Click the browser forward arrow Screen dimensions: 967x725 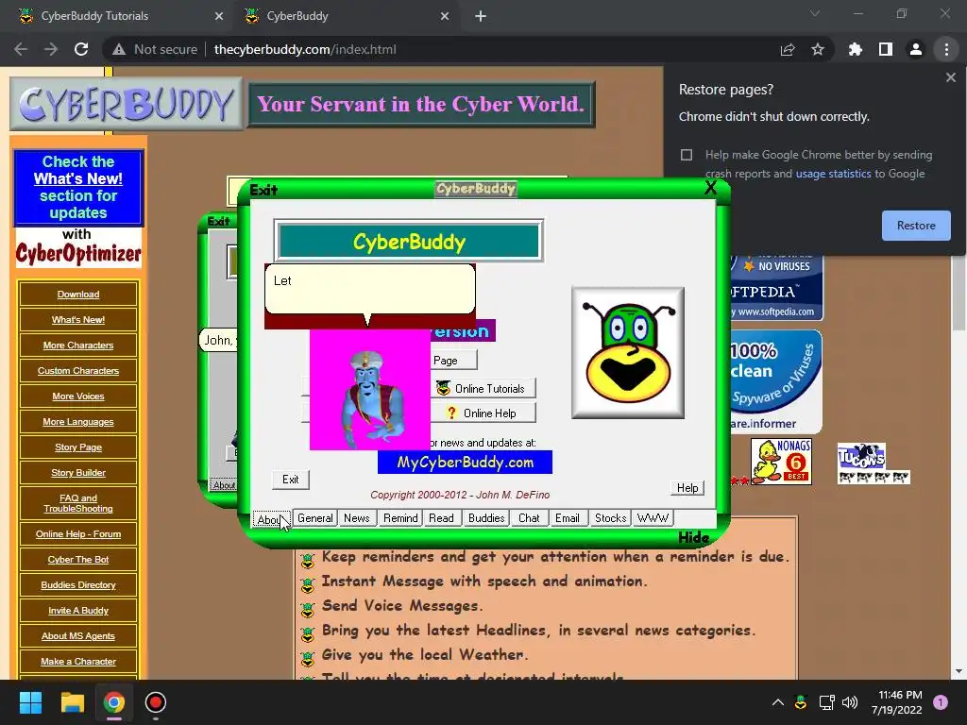pos(51,49)
